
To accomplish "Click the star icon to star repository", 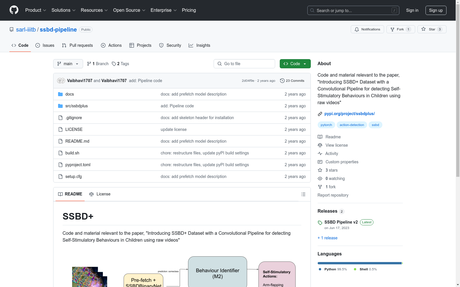I will pyautogui.click(x=423, y=29).
